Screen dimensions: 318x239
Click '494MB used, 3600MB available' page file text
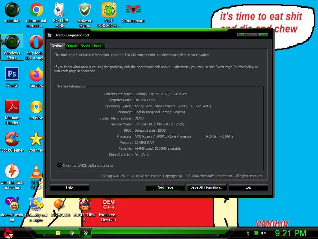pos(157,148)
